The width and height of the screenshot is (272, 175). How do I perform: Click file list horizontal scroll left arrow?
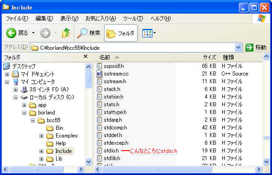click(x=98, y=169)
